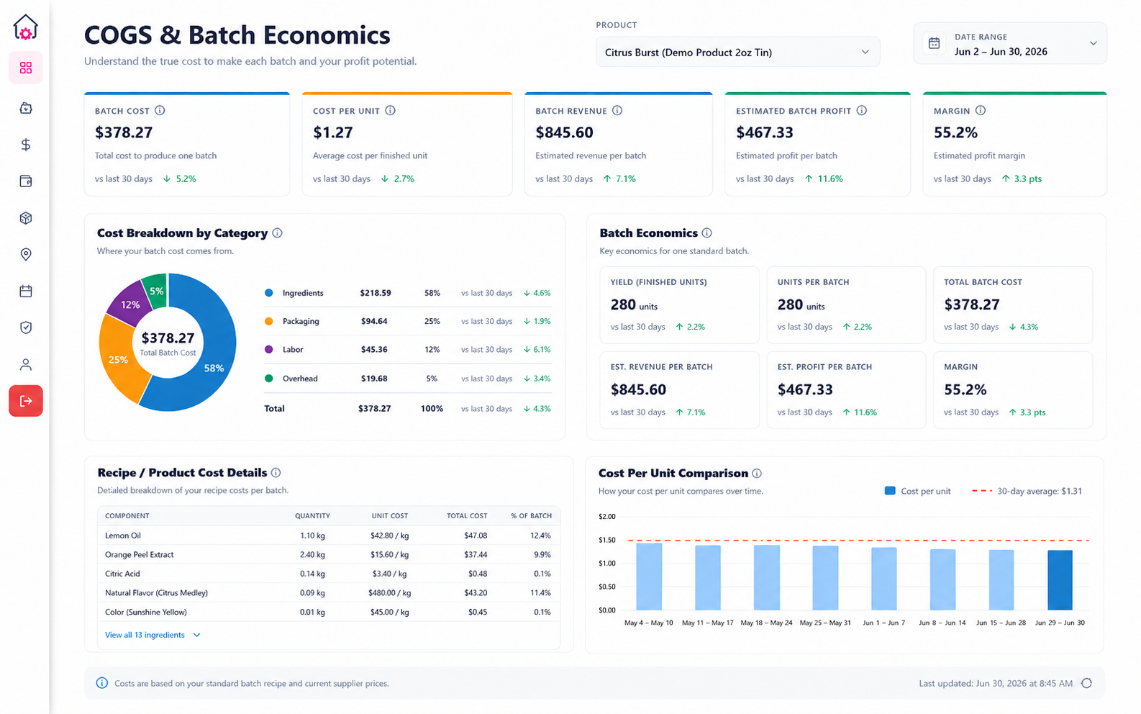Click info icon next to Batch Cost
The width and height of the screenshot is (1141, 714).
coord(160,111)
